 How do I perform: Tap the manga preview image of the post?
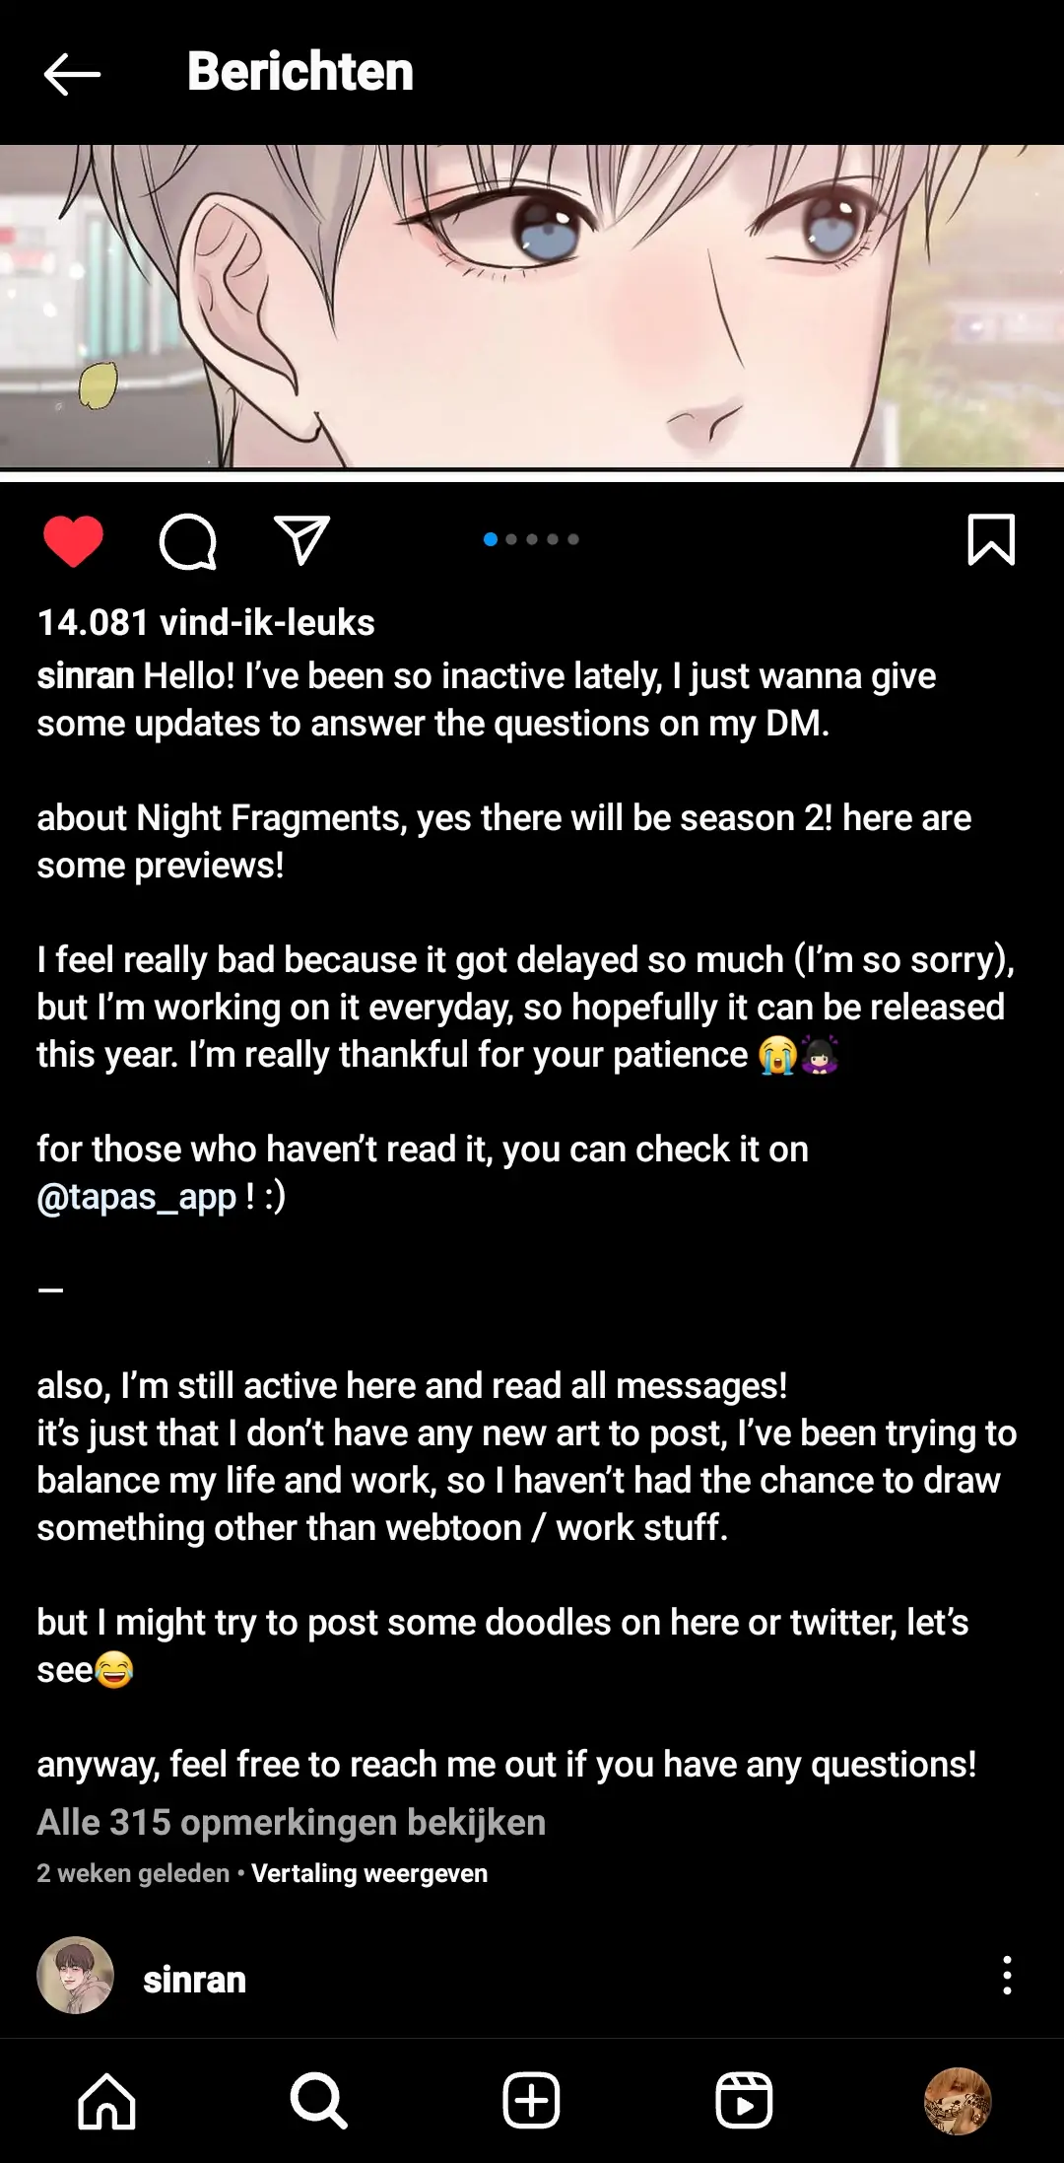pyautogui.click(x=532, y=306)
